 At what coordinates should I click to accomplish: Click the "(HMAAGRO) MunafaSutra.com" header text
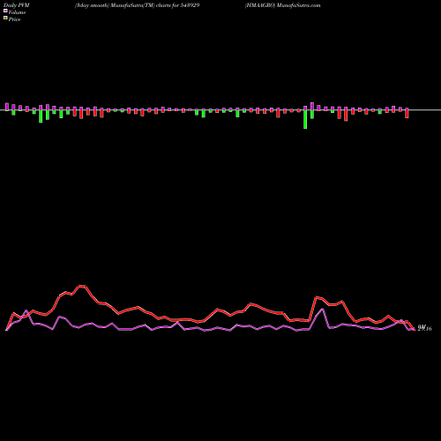click(x=282, y=5)
